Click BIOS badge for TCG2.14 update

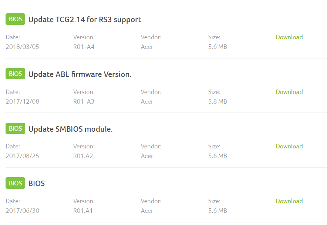click(x=15, y=19)
